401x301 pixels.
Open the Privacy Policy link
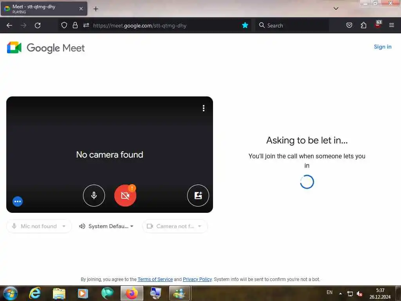[x=197, y=279]
